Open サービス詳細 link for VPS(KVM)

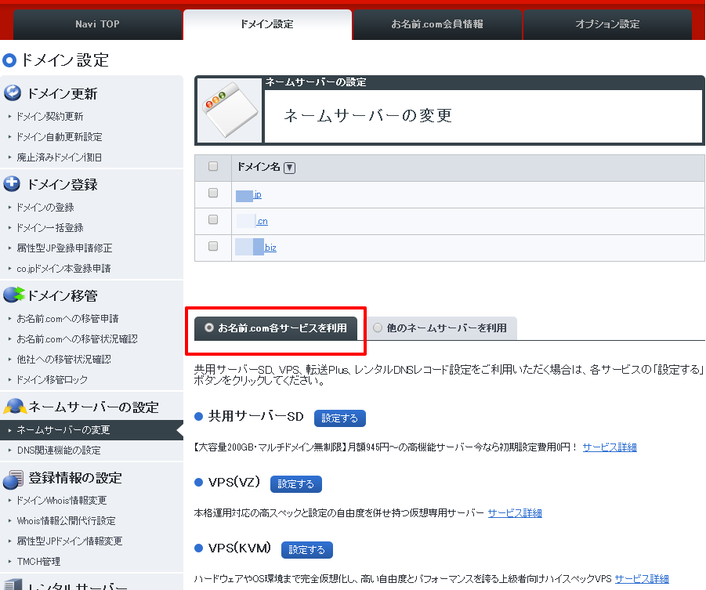(x=642, y=579)
